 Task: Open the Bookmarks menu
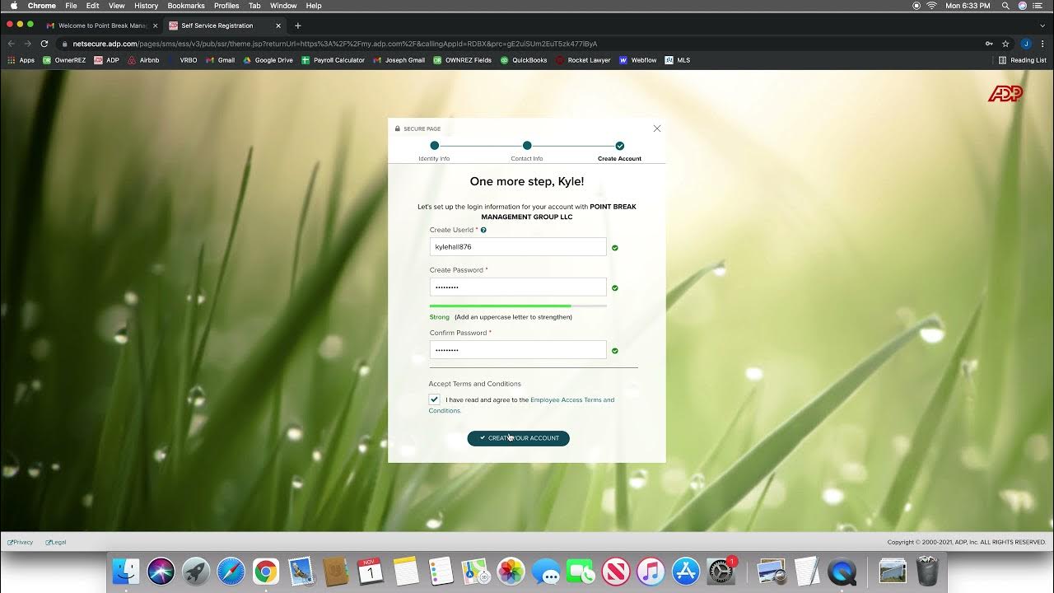pos(186,6)
